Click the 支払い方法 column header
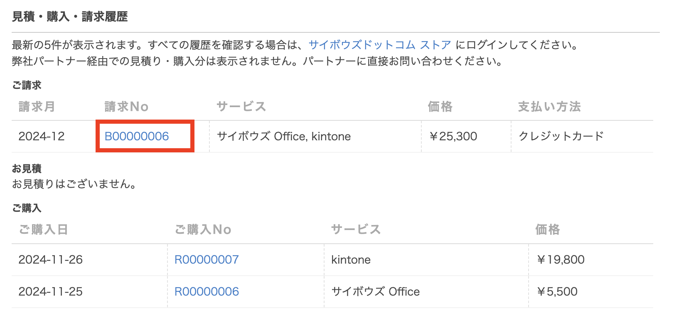The image size is (674, 323). coord(549,107)
